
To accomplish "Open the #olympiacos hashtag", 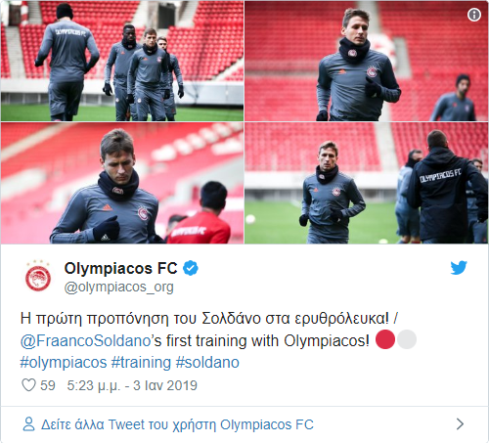I will point(64,363).
